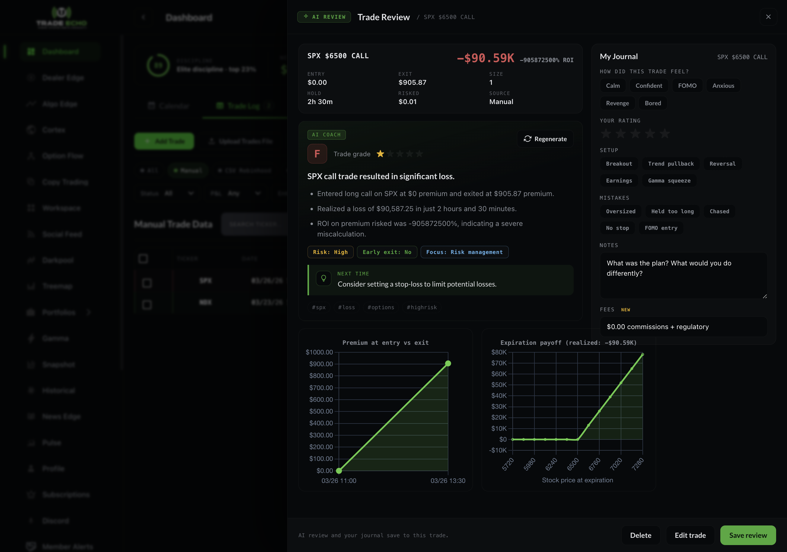787x552 pixels.
Task: Rate the trade five stars in Your Rating
Action: click(664, 134)
